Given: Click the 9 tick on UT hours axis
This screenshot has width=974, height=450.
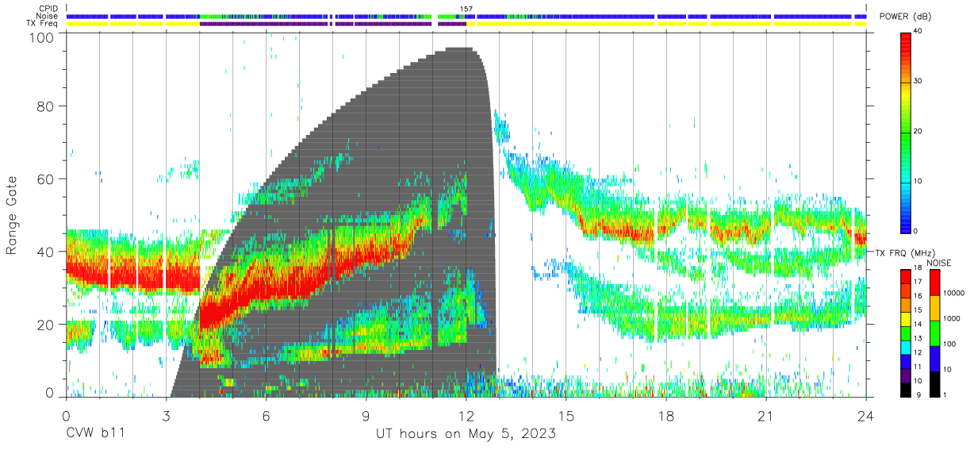Looking at the screenshot, I should pos(366,415).
